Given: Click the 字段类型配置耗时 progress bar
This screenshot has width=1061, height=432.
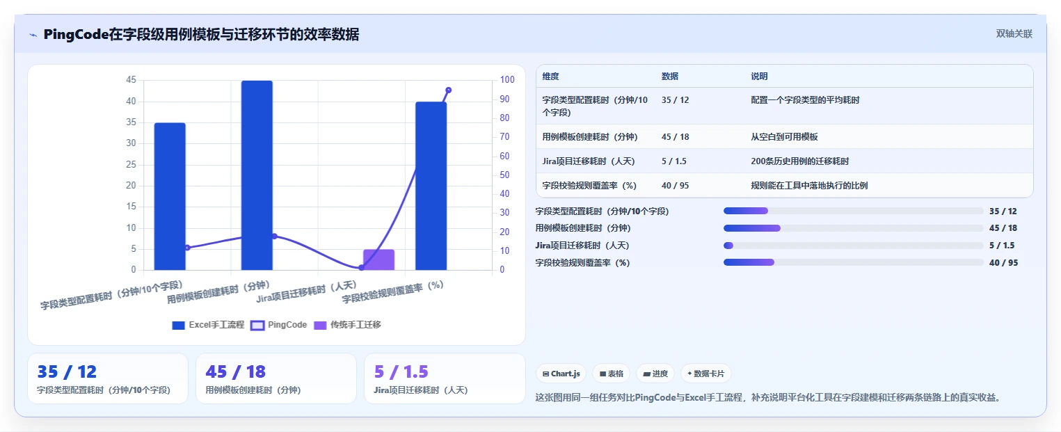Looking at the screenshot, I should coord(854,211).
